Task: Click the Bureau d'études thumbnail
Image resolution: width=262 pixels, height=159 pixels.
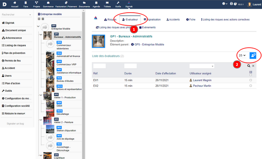Action: (x=50, y=80)
